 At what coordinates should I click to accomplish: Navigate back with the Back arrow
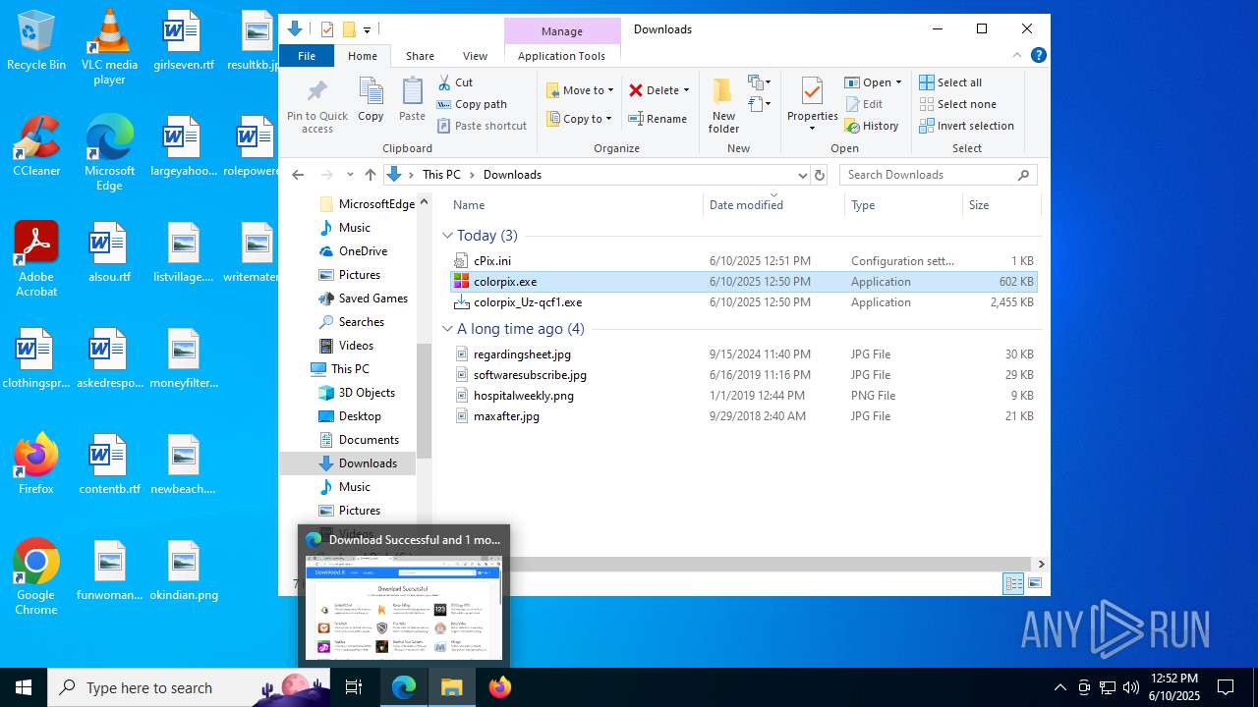click(x=298, y=175)
